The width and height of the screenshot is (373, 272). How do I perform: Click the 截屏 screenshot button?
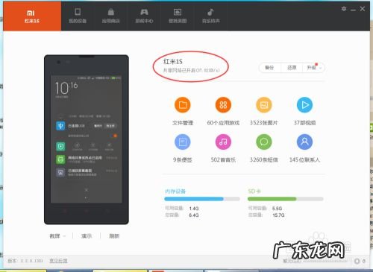54,236
